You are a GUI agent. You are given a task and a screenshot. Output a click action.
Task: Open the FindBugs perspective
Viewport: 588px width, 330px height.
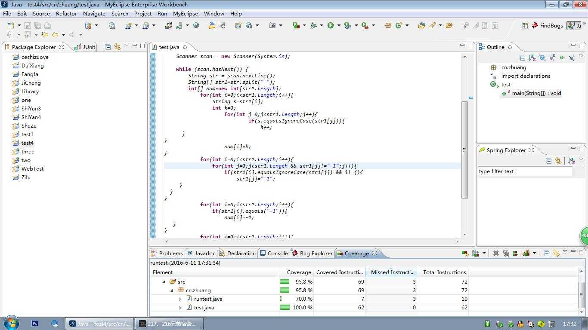point(547,25)
